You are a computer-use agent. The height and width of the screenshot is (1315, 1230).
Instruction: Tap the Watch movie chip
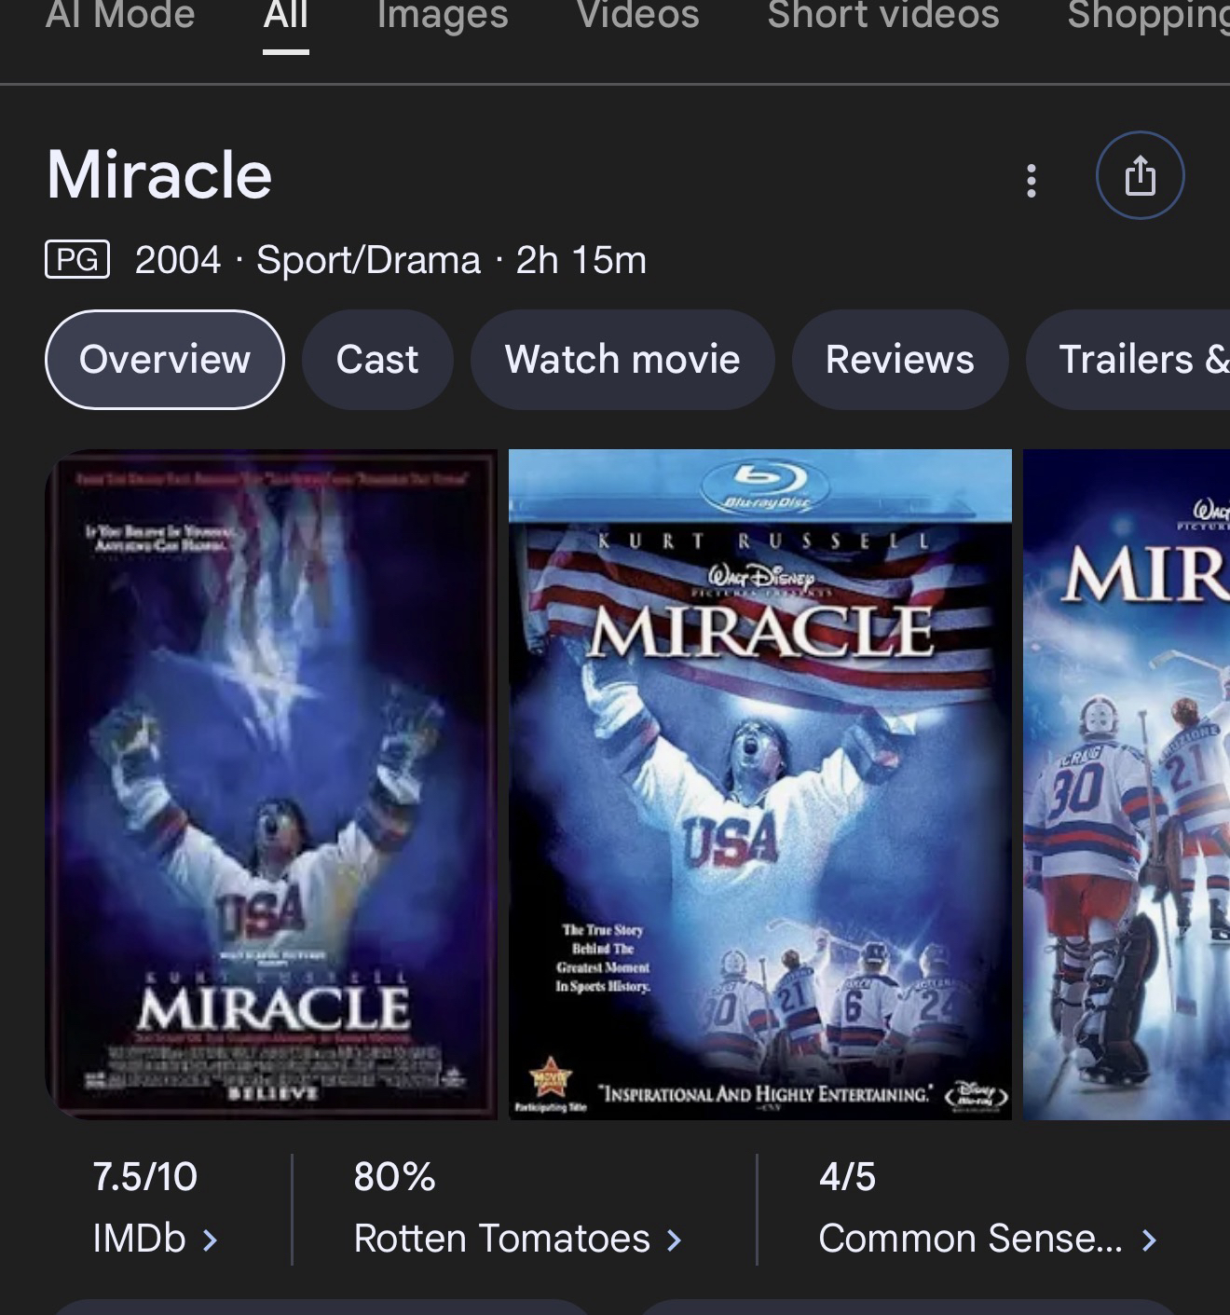click(x=622, y=360)
